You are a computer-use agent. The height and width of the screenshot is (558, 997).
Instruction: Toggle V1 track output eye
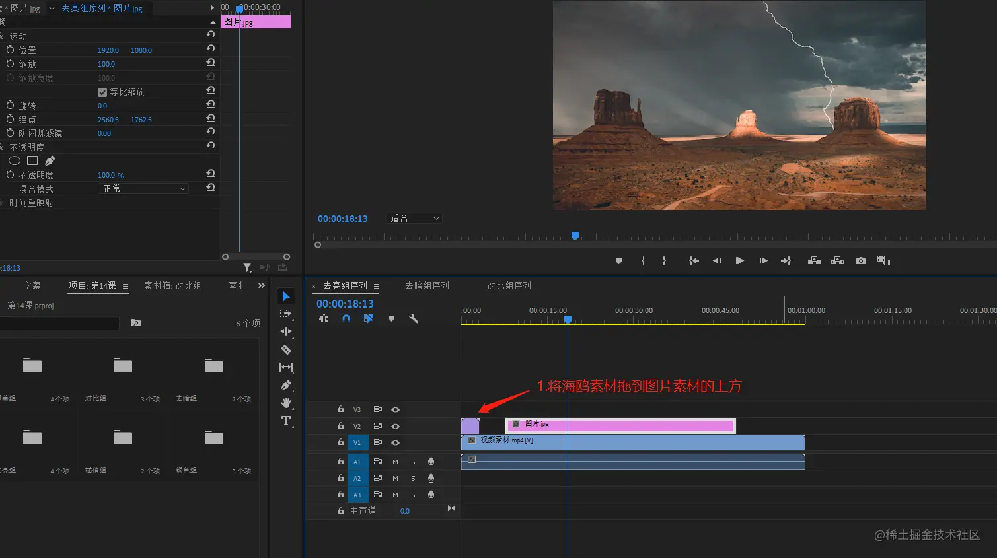click(x=395, y=442)
